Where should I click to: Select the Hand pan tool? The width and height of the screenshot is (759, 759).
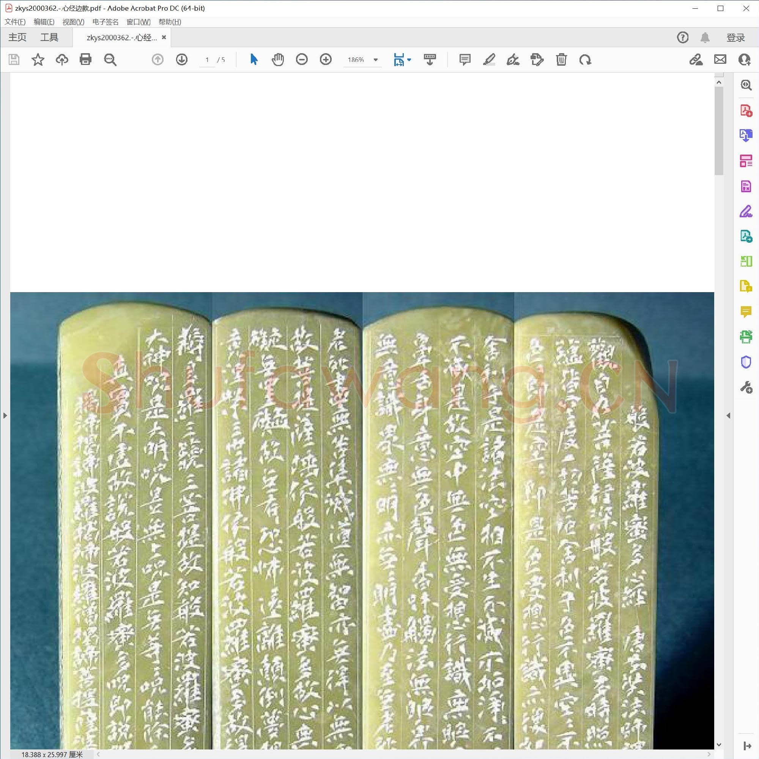tap(278, 59)
